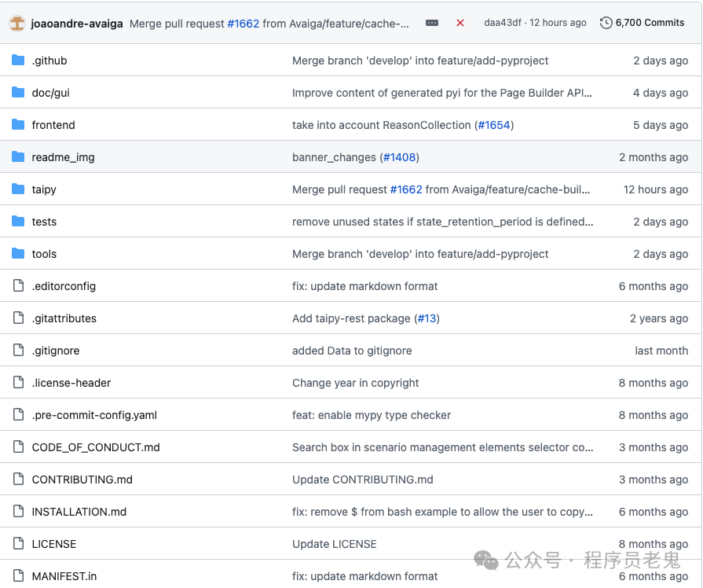Open the joaoandre-avaiga user profile link
Viewport: 703px width, 588px height.
click(77, 24)
